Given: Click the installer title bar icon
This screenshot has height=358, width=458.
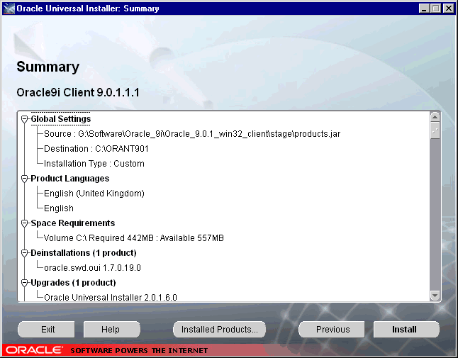Looking at the screenshot, I should click(9, 9).
